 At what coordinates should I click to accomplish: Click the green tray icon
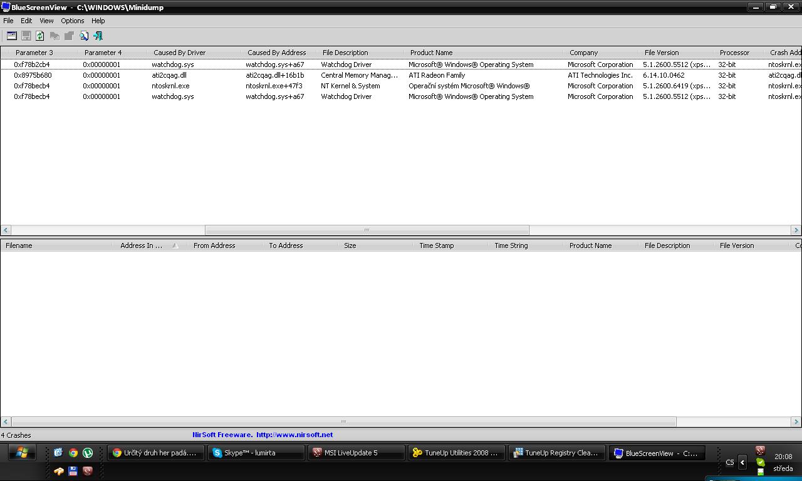click(x=760, y=462)
